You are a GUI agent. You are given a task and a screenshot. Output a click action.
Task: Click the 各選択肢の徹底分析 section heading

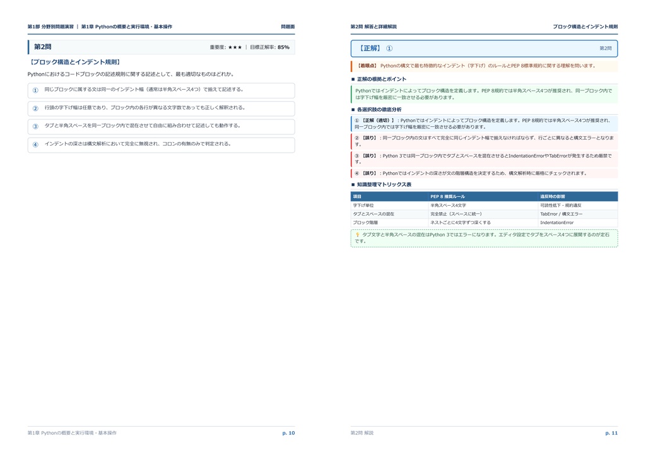coord(379,110)
